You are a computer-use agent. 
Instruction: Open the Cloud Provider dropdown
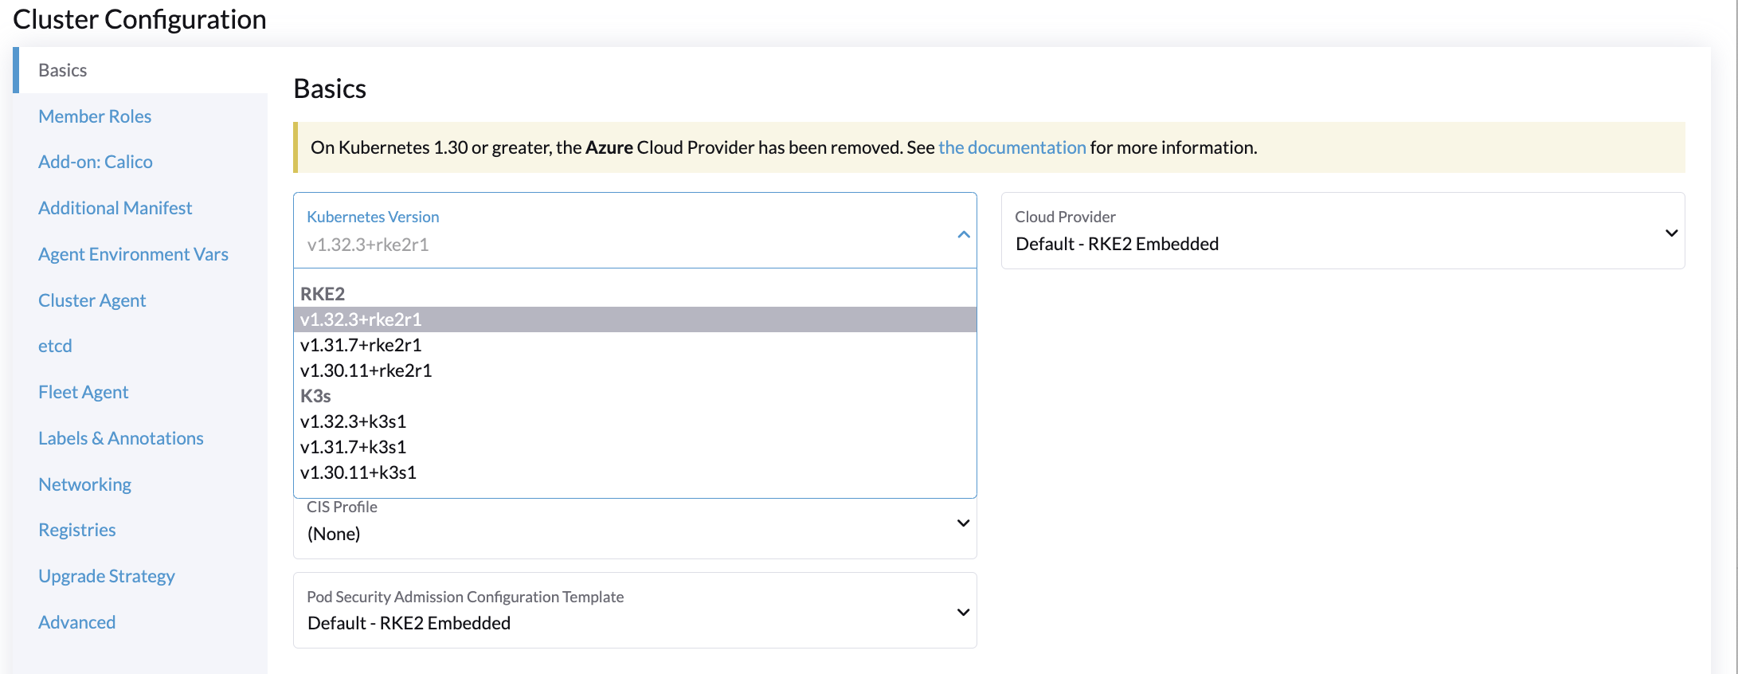pos(1342,230)
